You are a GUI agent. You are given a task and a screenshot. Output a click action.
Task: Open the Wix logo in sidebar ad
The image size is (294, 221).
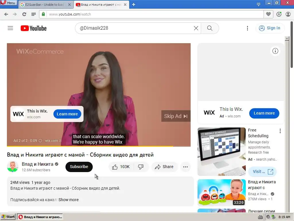pyautogui.click(x=209, y=113)
